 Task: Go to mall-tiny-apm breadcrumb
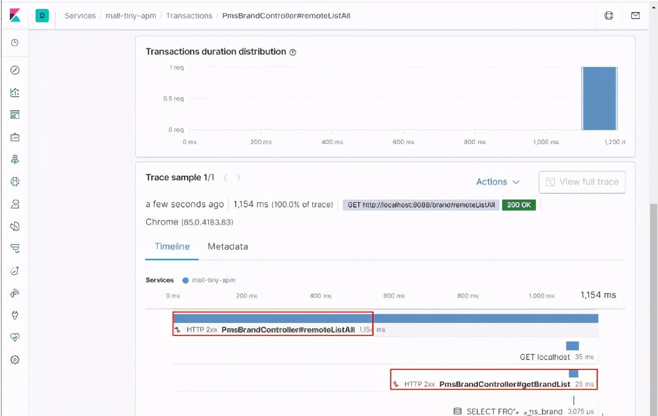(x=130, y=16)
